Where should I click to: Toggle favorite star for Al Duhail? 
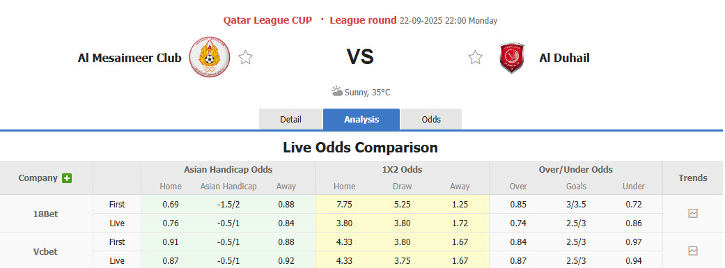coord(475,58)
